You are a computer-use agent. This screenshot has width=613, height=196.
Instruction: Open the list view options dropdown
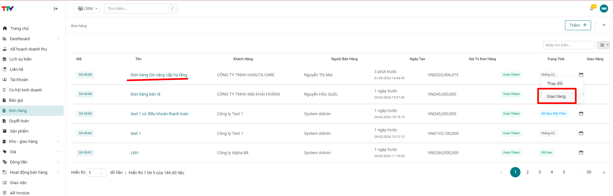point(603,45)
